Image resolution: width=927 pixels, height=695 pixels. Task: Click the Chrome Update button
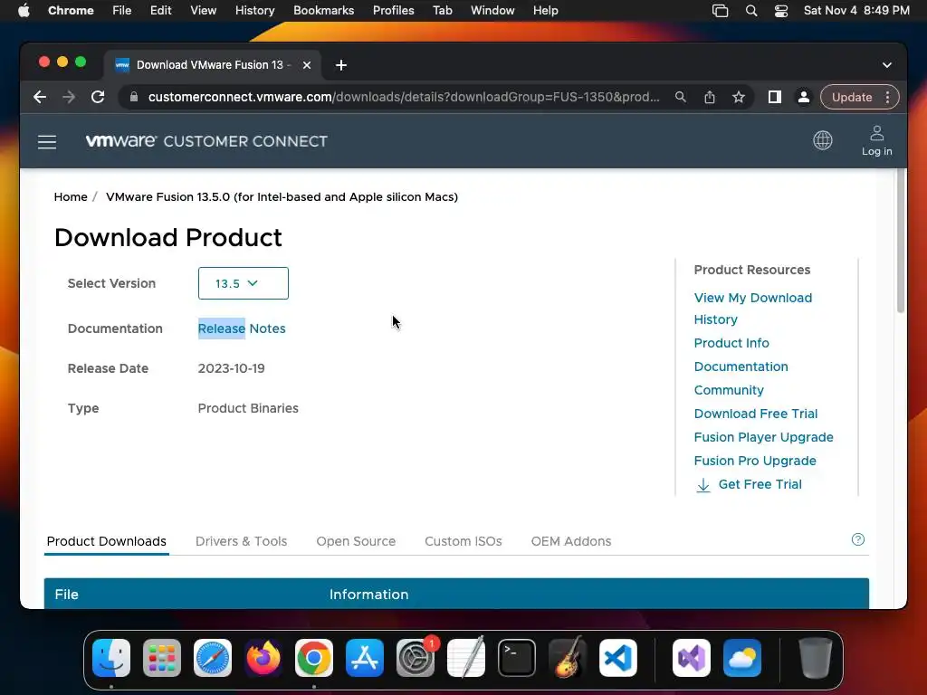pyautogui.click(x=852, y=97)
